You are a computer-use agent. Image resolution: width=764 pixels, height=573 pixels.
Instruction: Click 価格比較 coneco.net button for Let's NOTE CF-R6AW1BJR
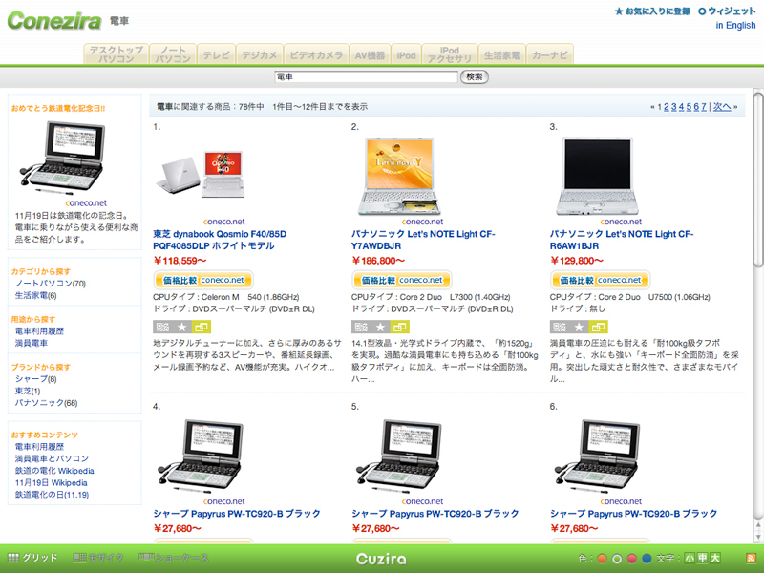click(600, 280)
